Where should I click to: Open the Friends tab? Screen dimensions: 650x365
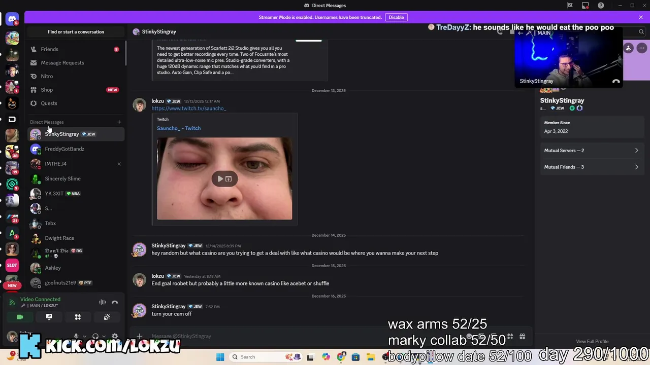[75, 49]
